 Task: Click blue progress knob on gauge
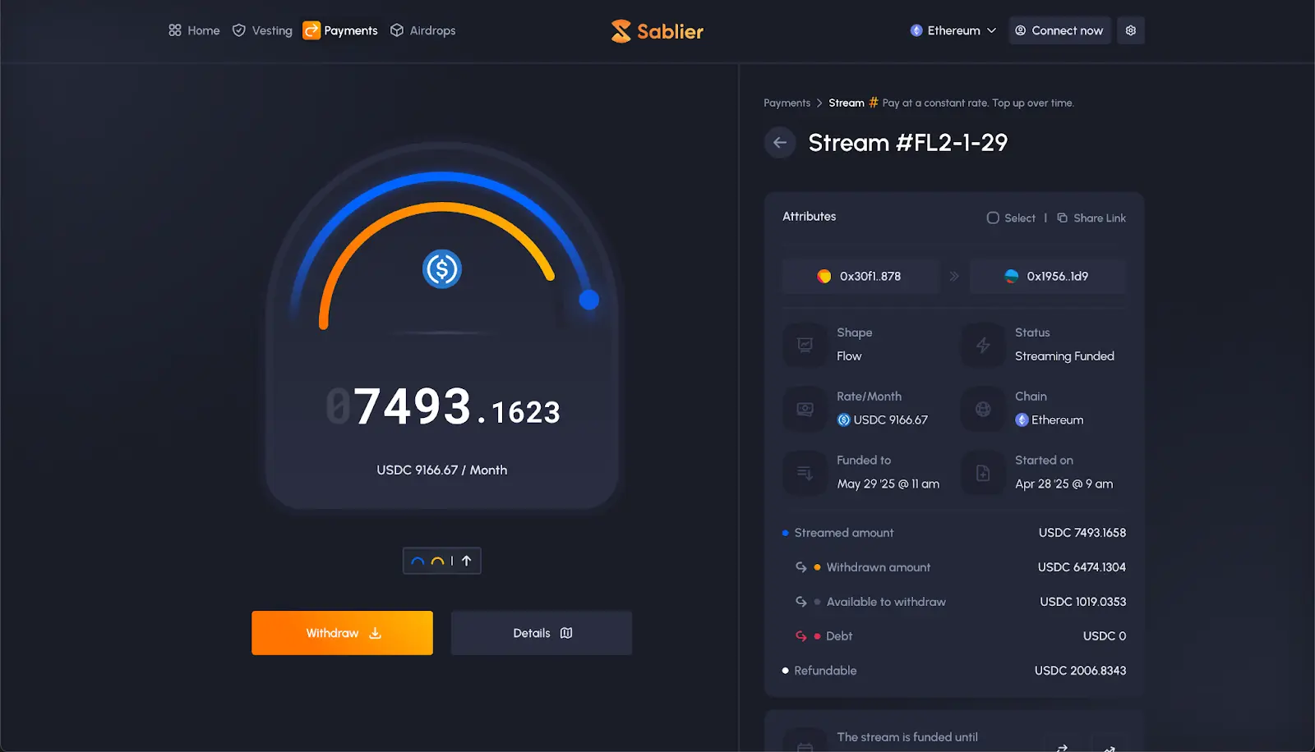tap(589, 300)
